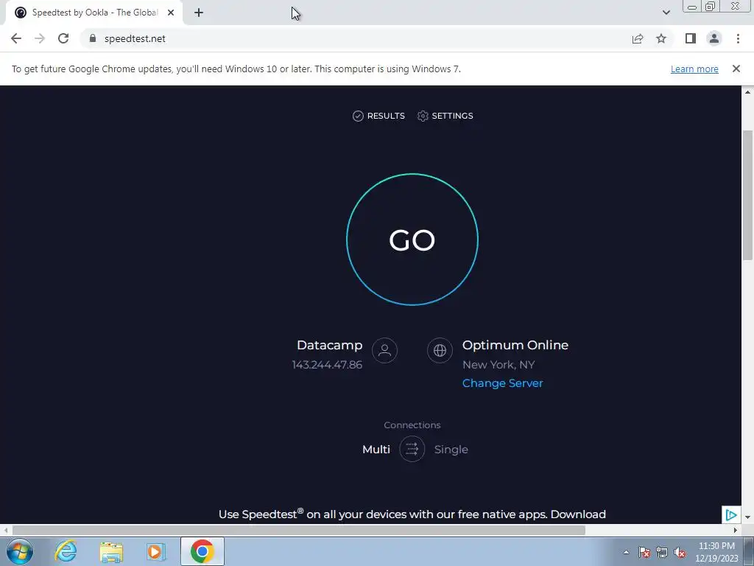The image size is (754, 566).
Task: Share this page using share icon
Action: coord(638,38)
